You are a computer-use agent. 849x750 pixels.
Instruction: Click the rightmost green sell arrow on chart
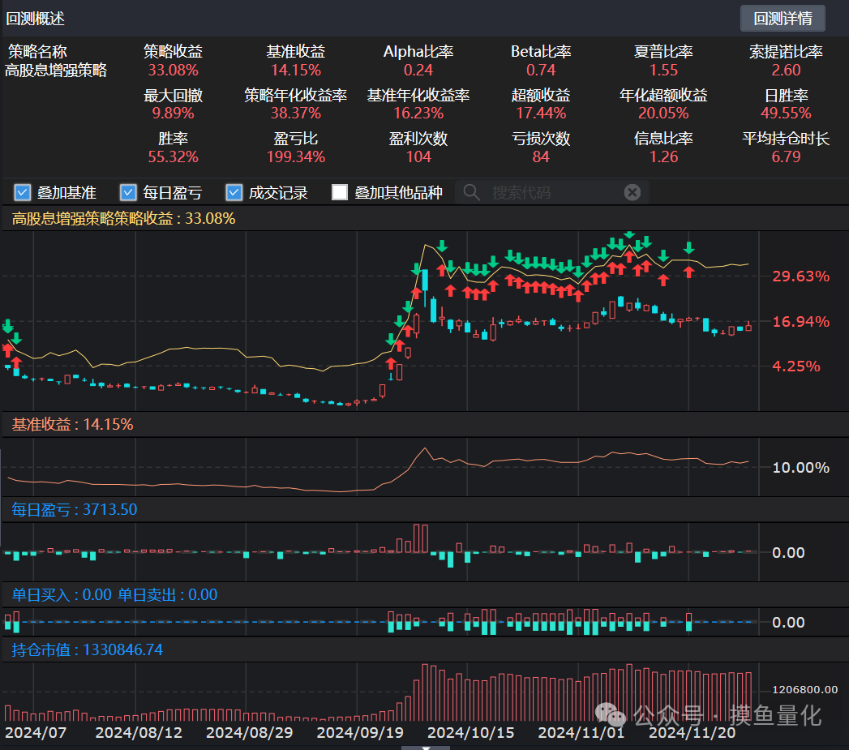689,248
